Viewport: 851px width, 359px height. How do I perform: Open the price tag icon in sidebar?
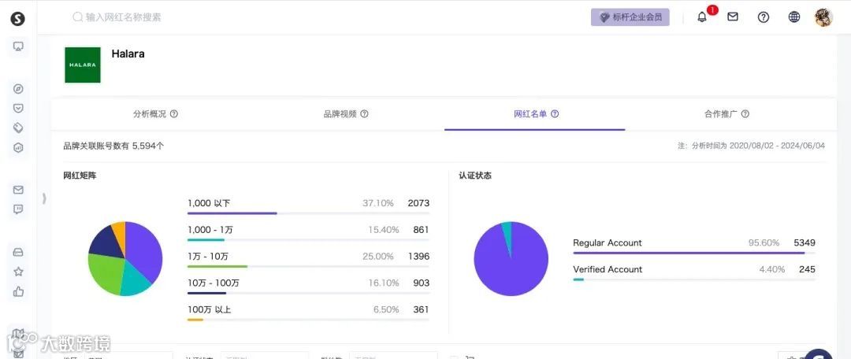coord(18,128)
